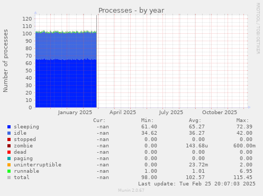
Task: Click the idle maximum value 42.00
Action: 244,133
